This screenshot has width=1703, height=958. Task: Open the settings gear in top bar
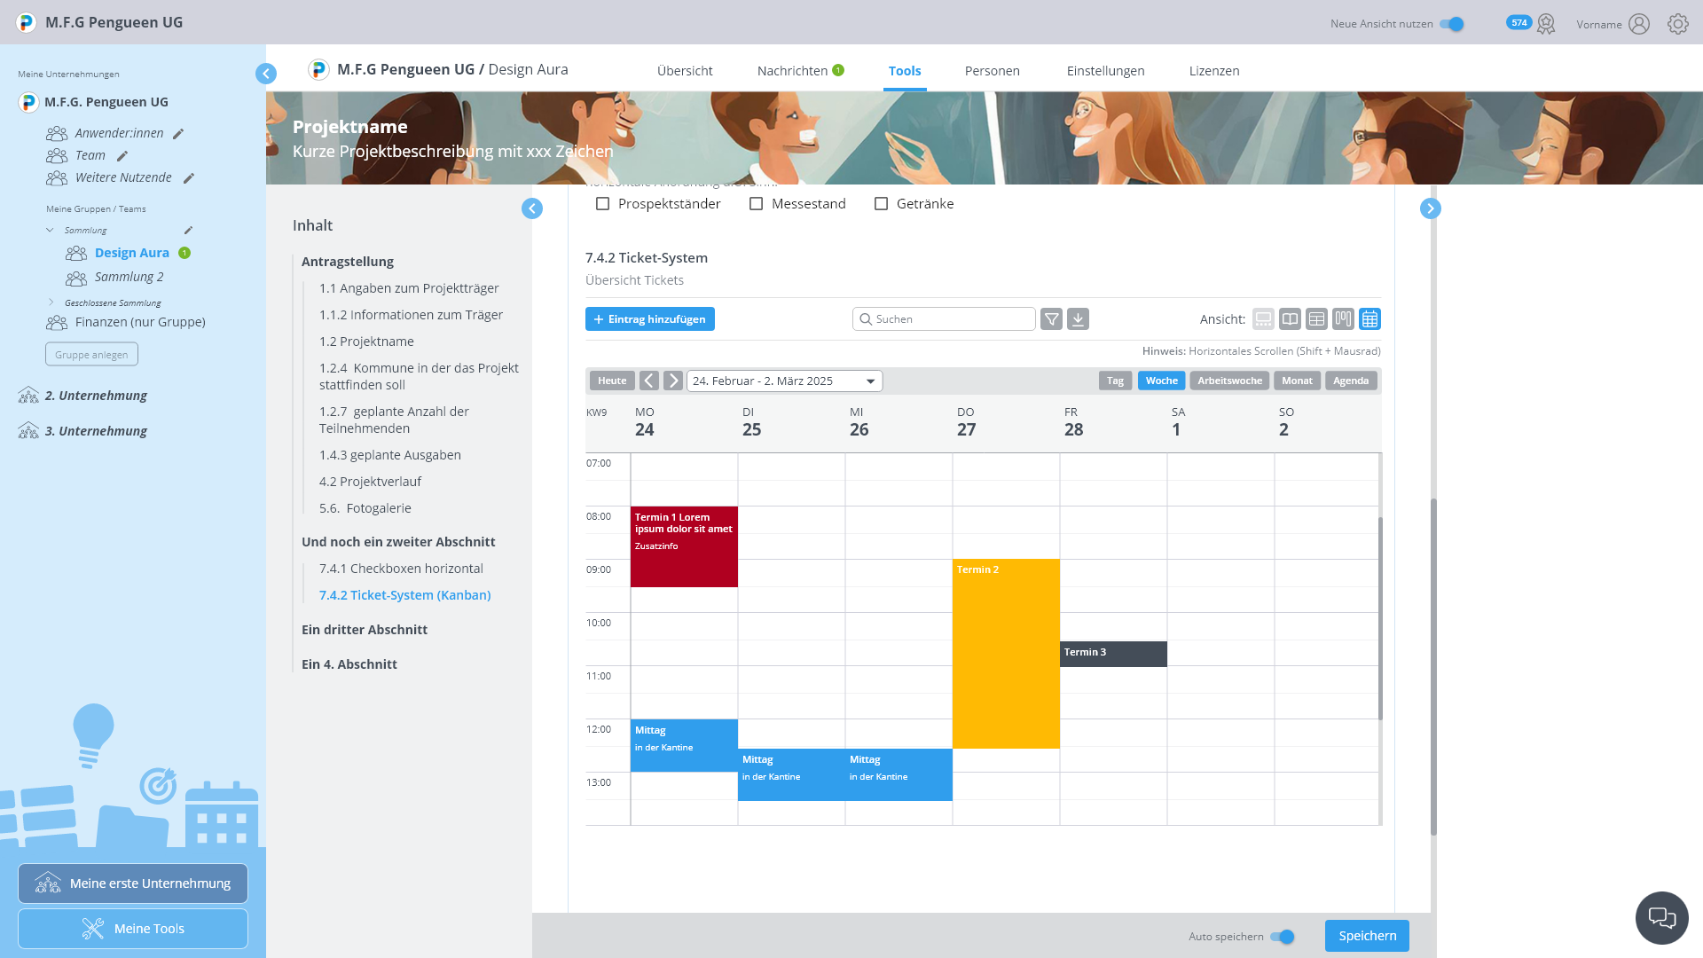(x=1677, y=24)
